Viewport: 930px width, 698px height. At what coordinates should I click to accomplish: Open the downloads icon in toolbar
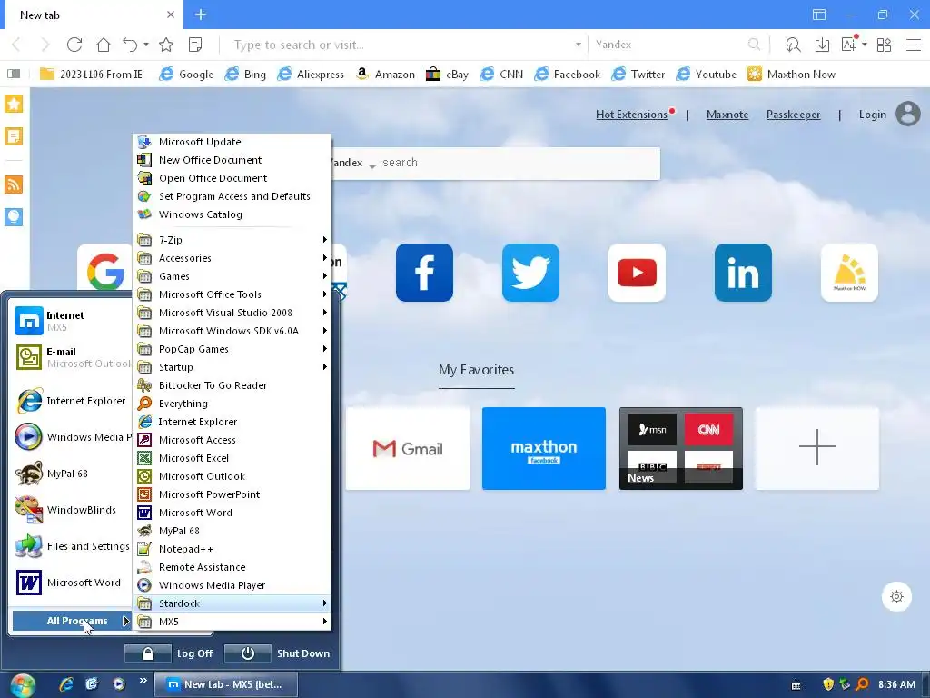click(822, 45)
